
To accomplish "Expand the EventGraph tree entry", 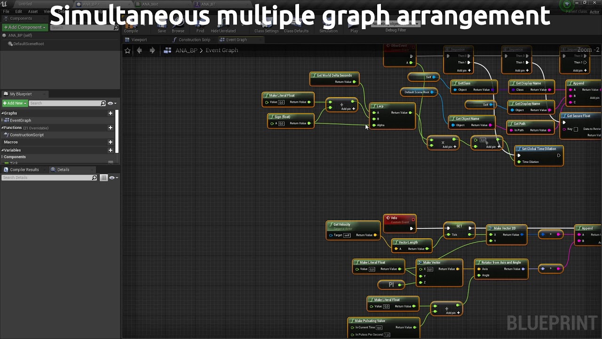I will [2, 121].
